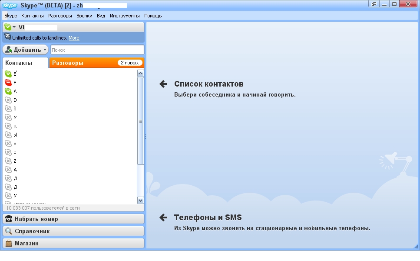Viewport: 420px width, 261px height.
Task: Click the '10 033 007 пользователей в сети' status text
Action: click(43, 208)
